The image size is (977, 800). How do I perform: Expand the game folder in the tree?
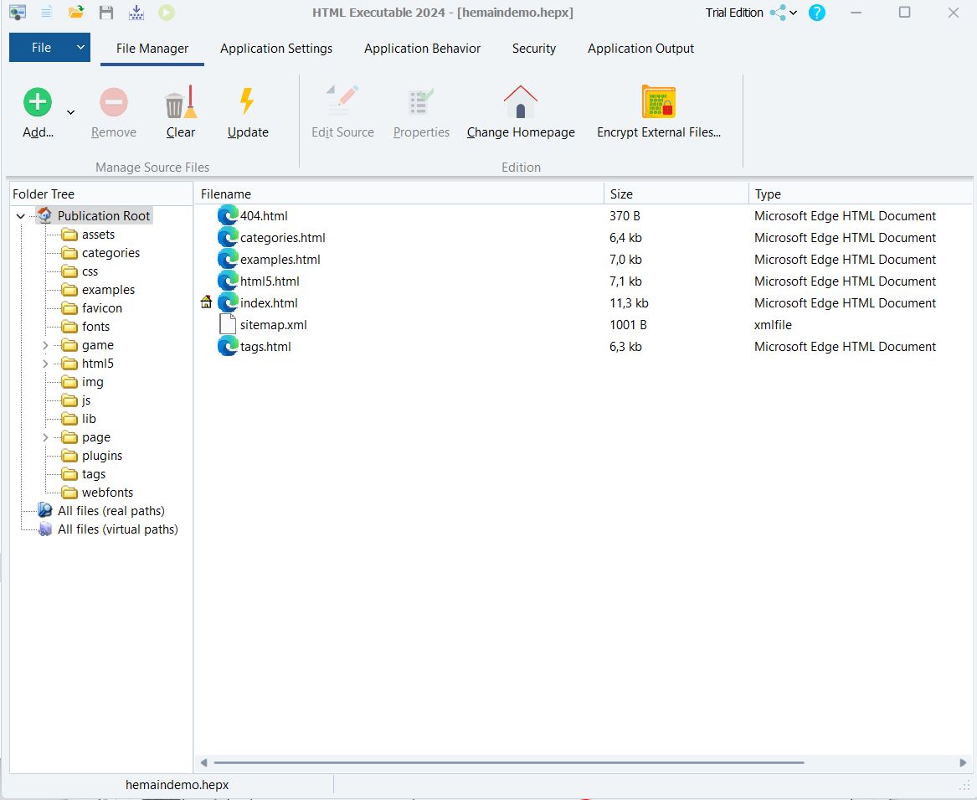pyautogui.click(x=45, y=344)
